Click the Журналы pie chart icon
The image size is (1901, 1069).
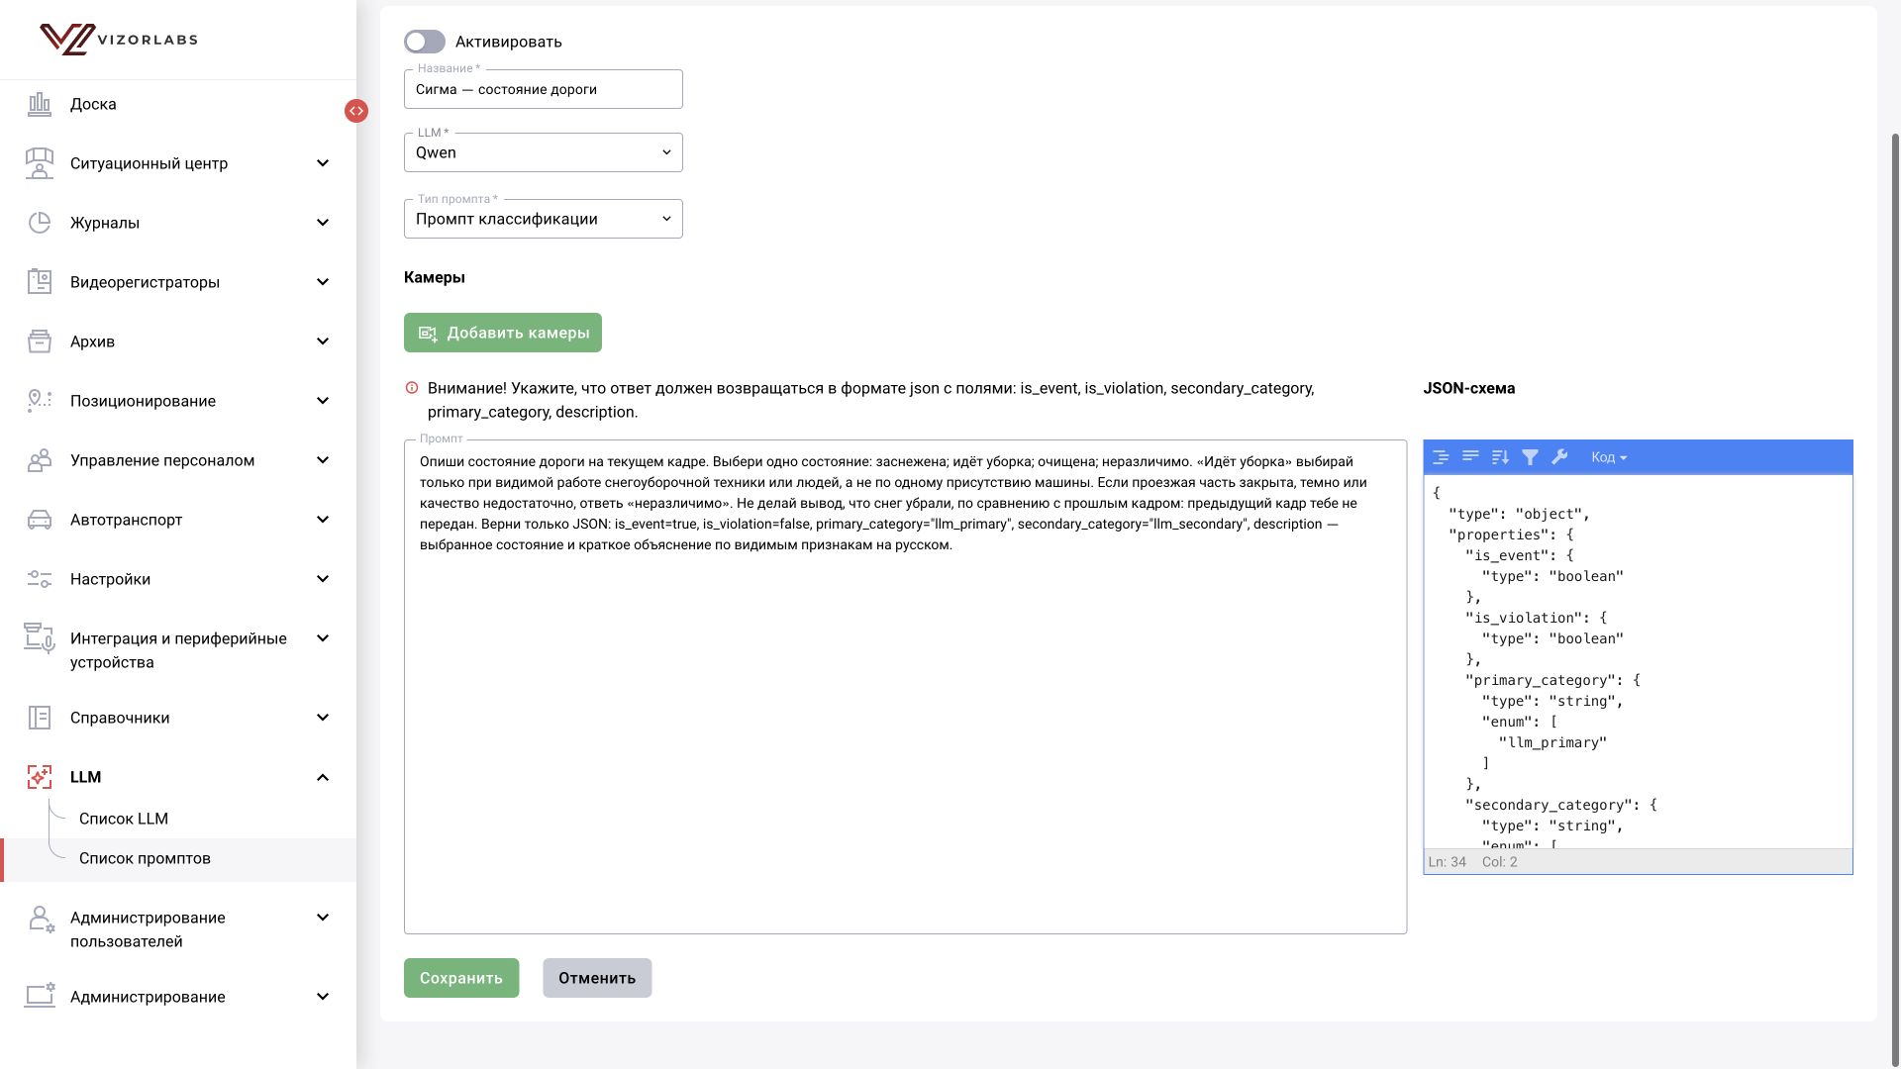pos(40,223)
